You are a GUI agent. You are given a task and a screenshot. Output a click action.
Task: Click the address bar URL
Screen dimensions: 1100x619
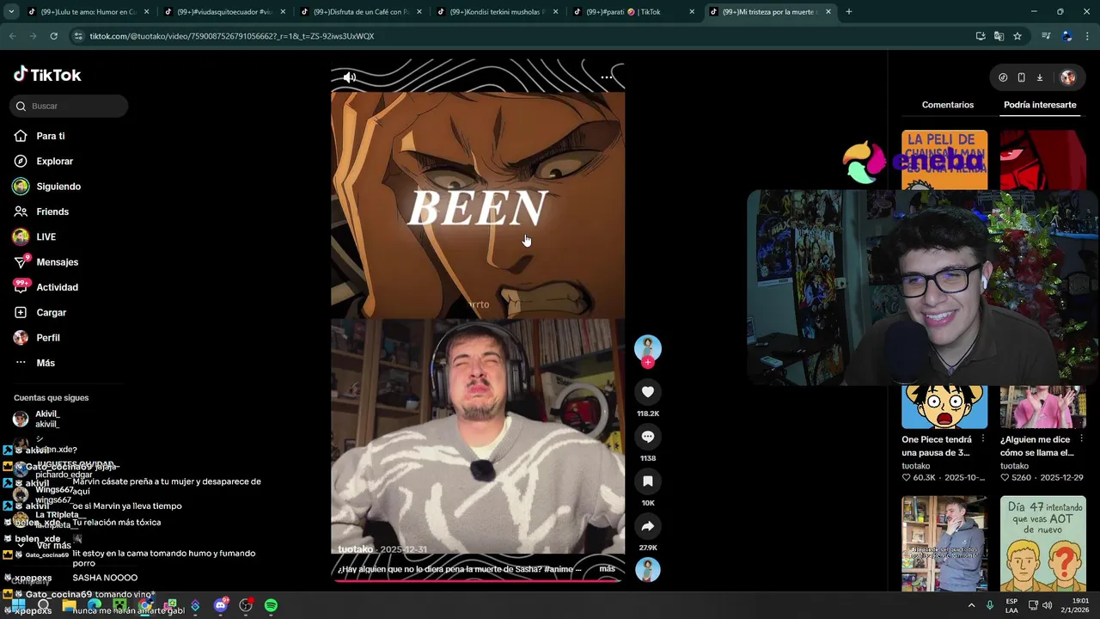232,36
